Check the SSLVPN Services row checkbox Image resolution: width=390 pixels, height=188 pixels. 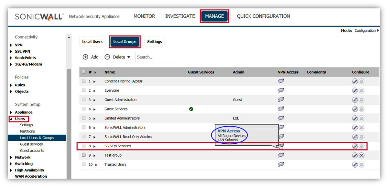(x=84, y=146)
